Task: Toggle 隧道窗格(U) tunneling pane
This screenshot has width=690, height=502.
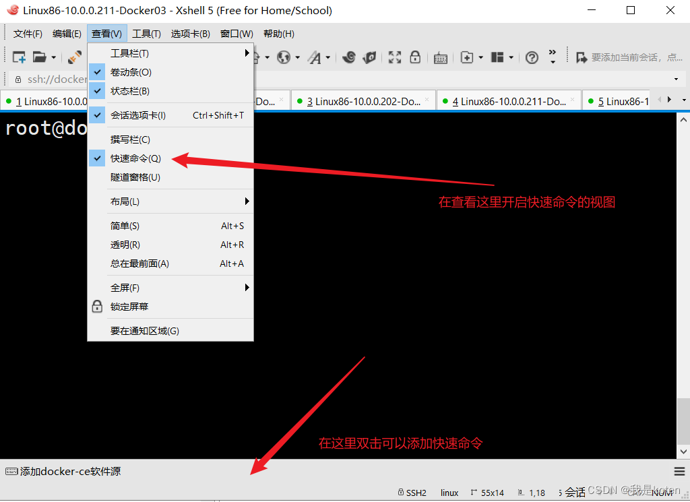Action: [170, 177]
